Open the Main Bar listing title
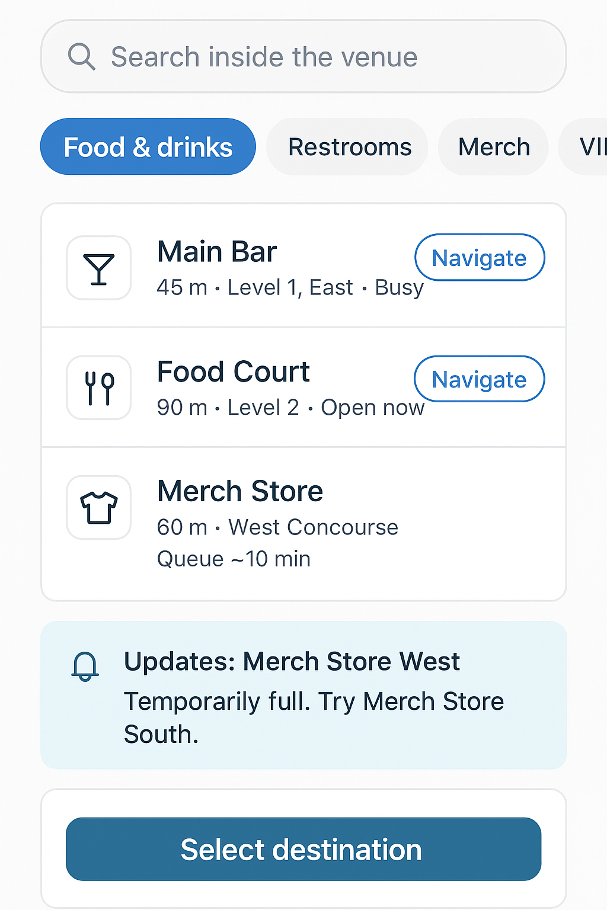This screenshot has width=607, height=910. 217,252
